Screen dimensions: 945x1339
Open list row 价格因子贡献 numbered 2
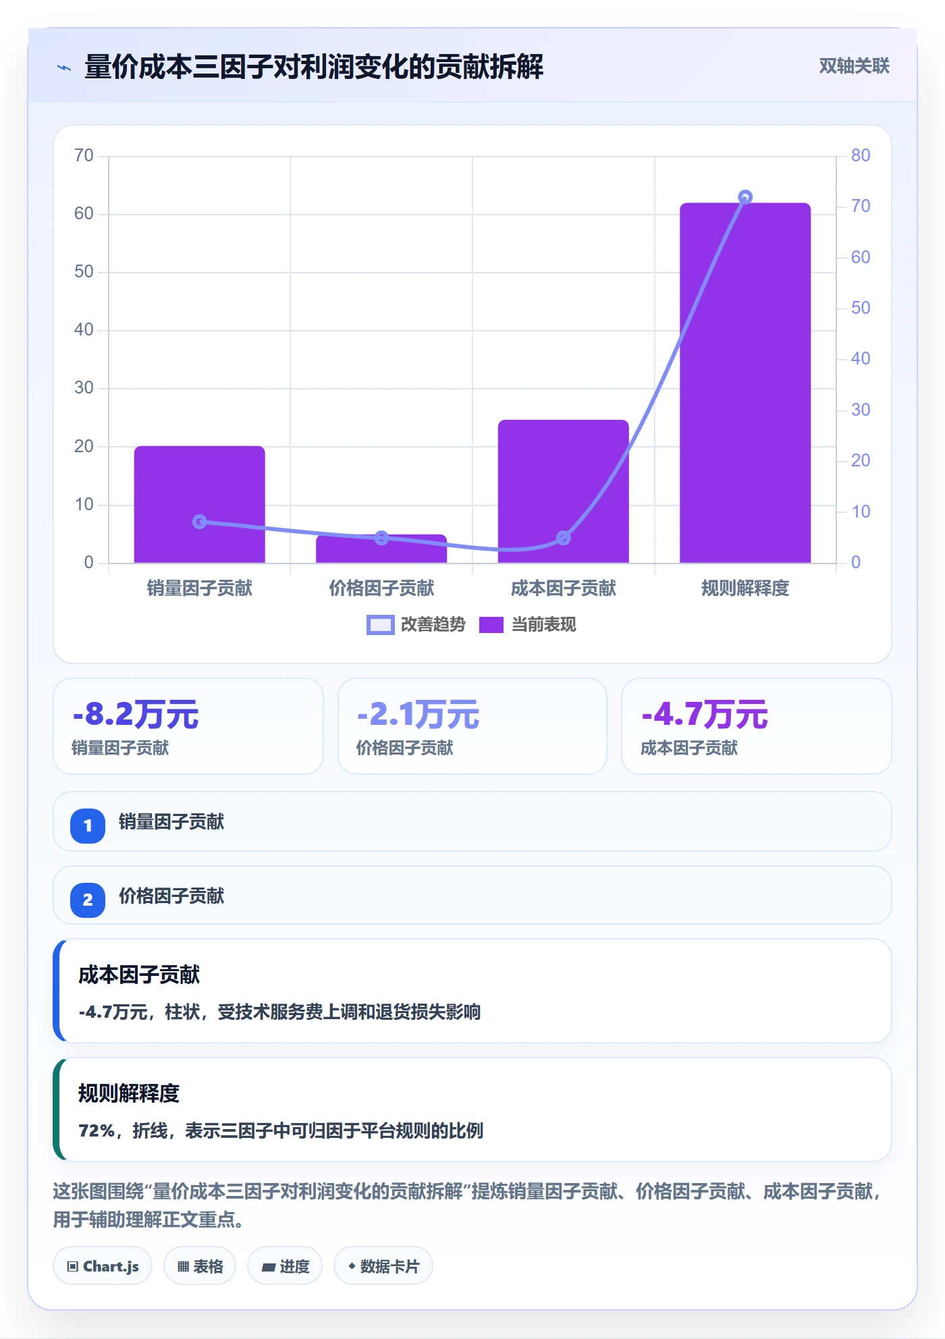pyautogui.click(x=473, y=895)
